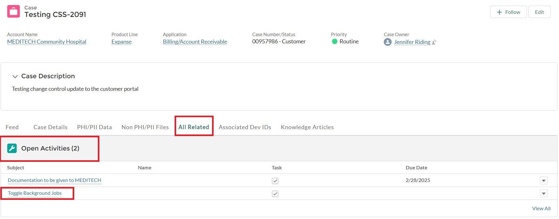Open the Knowledge Articles tab

pyautogui.click(x=307, y=127)
